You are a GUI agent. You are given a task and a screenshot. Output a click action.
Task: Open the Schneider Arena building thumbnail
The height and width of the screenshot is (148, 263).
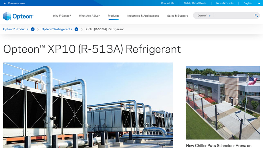[x=223, y=103]
